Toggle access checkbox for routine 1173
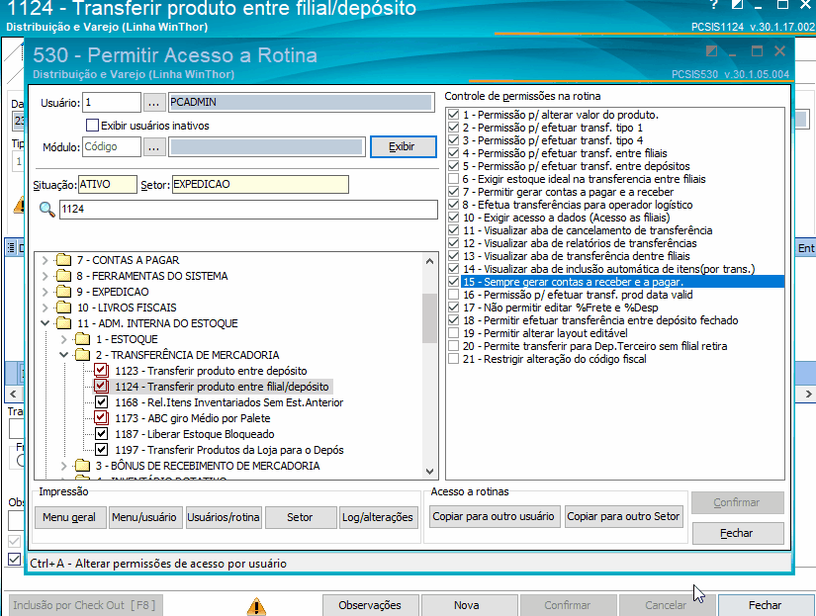This screenshot has width=816, height=616. click(x=101, y=418)
